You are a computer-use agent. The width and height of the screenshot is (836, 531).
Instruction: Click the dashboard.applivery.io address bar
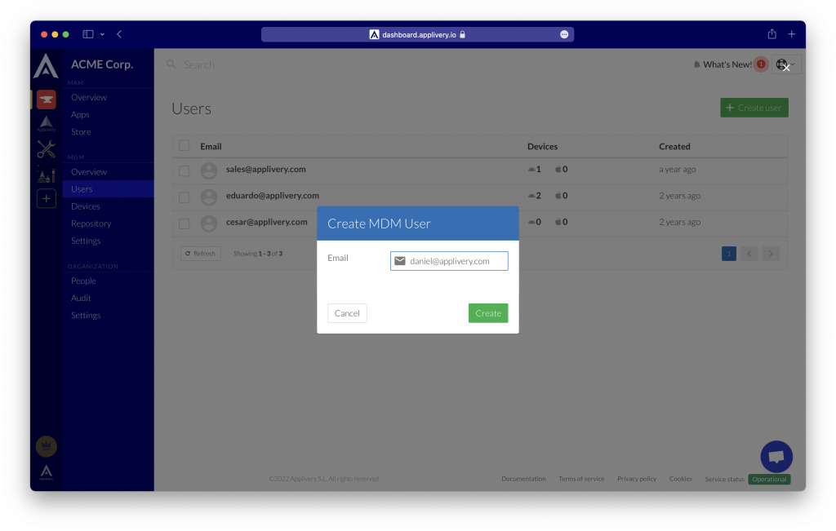coord(417,34)
